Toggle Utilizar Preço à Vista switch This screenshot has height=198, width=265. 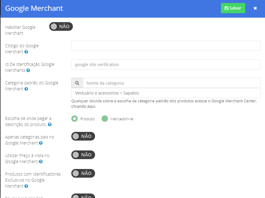click(83, 155)
